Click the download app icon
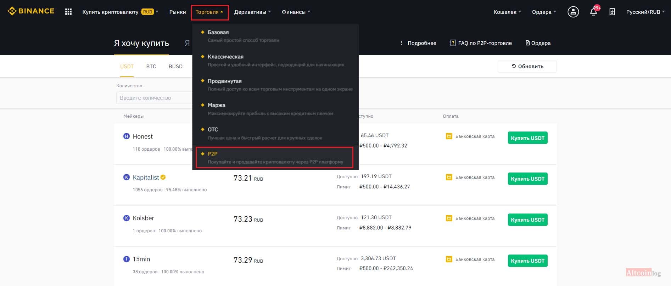Screen dimensions: 671x286 [x=612, y=12]
